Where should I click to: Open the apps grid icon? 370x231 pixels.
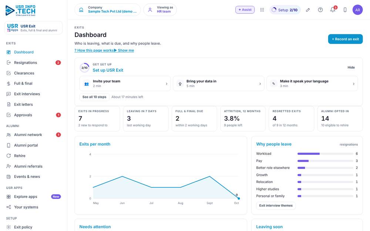point(262,10)
